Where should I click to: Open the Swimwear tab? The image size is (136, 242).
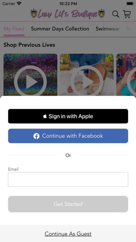[x=108, y=29]
